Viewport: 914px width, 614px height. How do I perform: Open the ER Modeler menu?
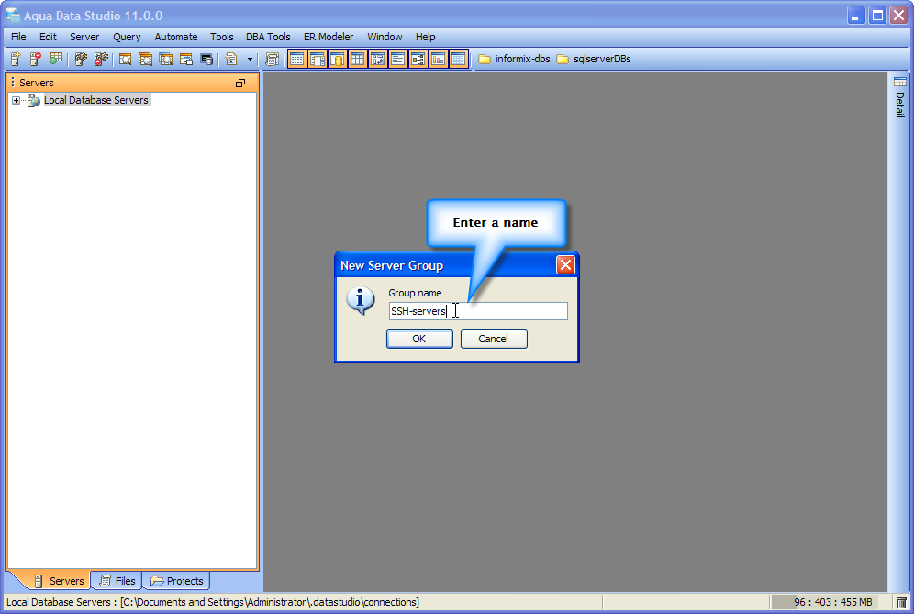point(329,37)
